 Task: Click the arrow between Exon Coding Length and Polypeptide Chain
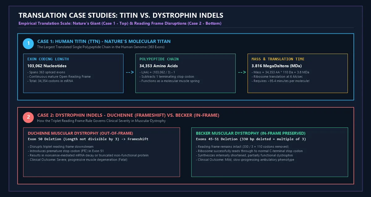coord(130,73)
